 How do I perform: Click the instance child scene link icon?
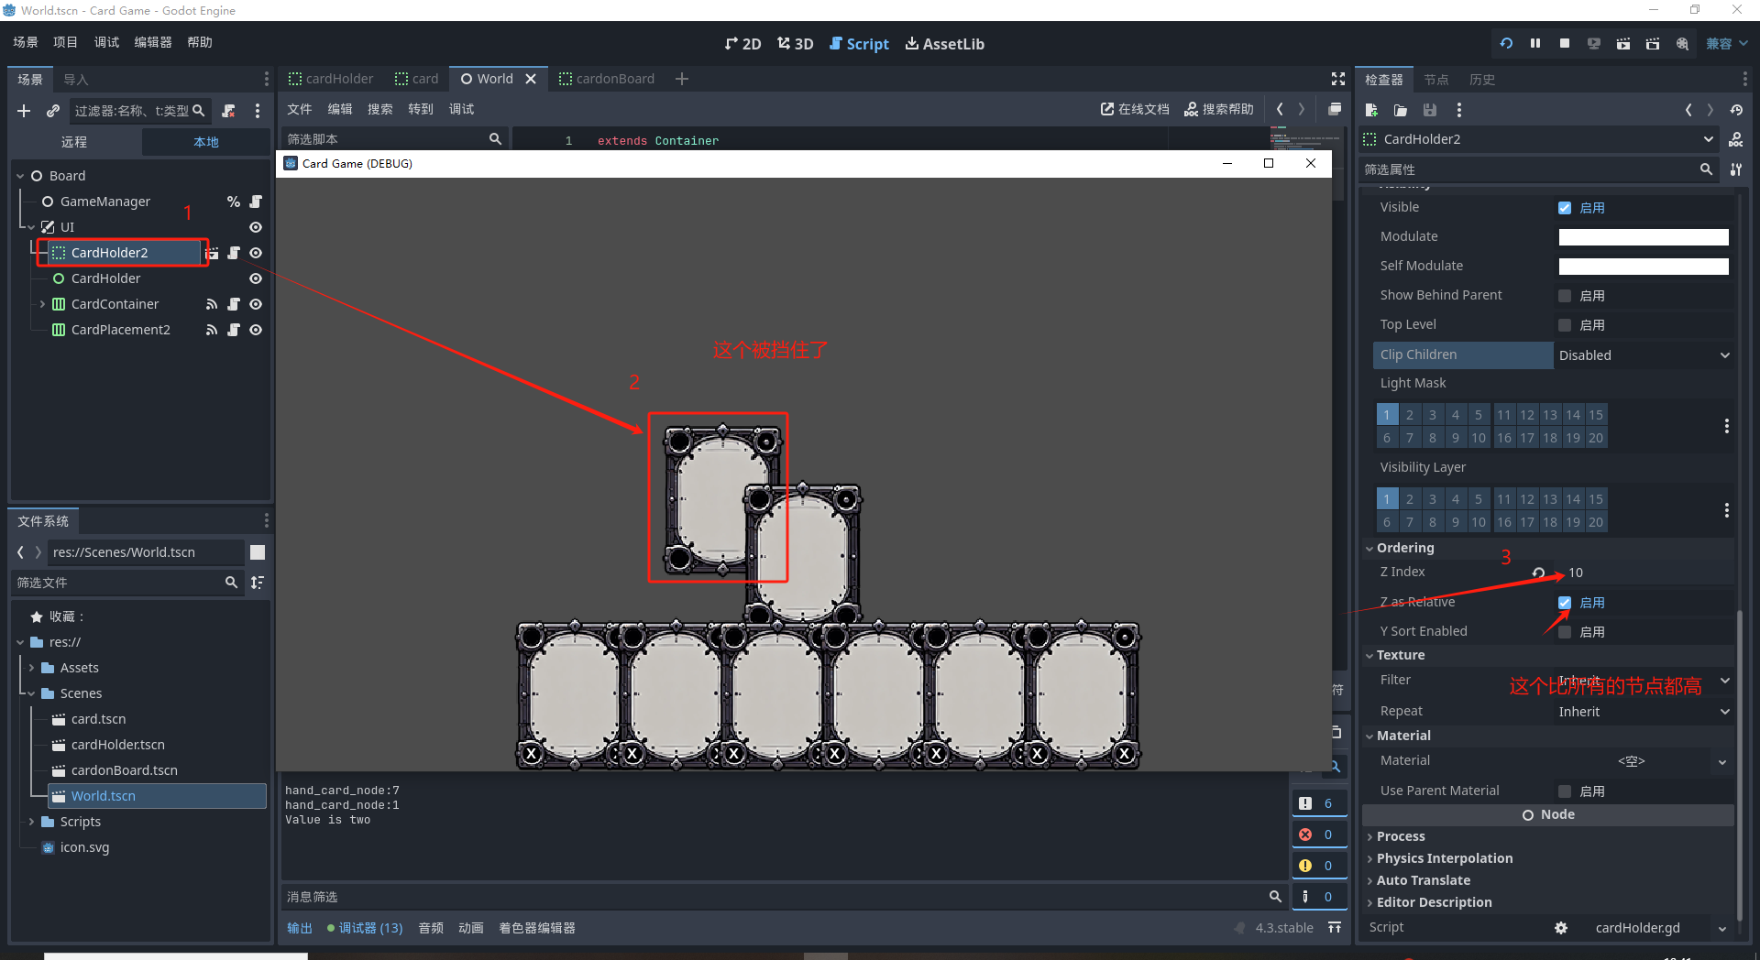53,111
